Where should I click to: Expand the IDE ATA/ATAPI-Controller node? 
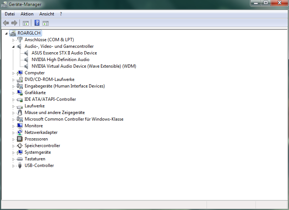tap(13, 100)
